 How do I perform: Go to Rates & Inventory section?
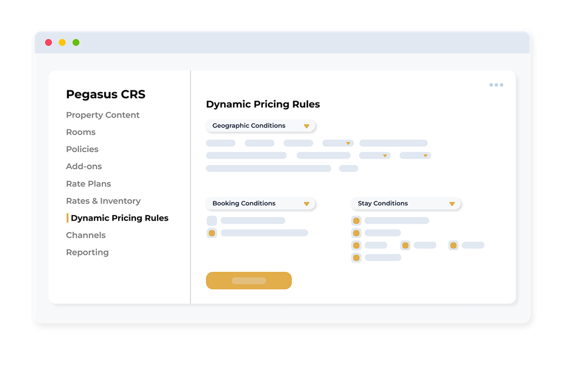pos(103,201)
